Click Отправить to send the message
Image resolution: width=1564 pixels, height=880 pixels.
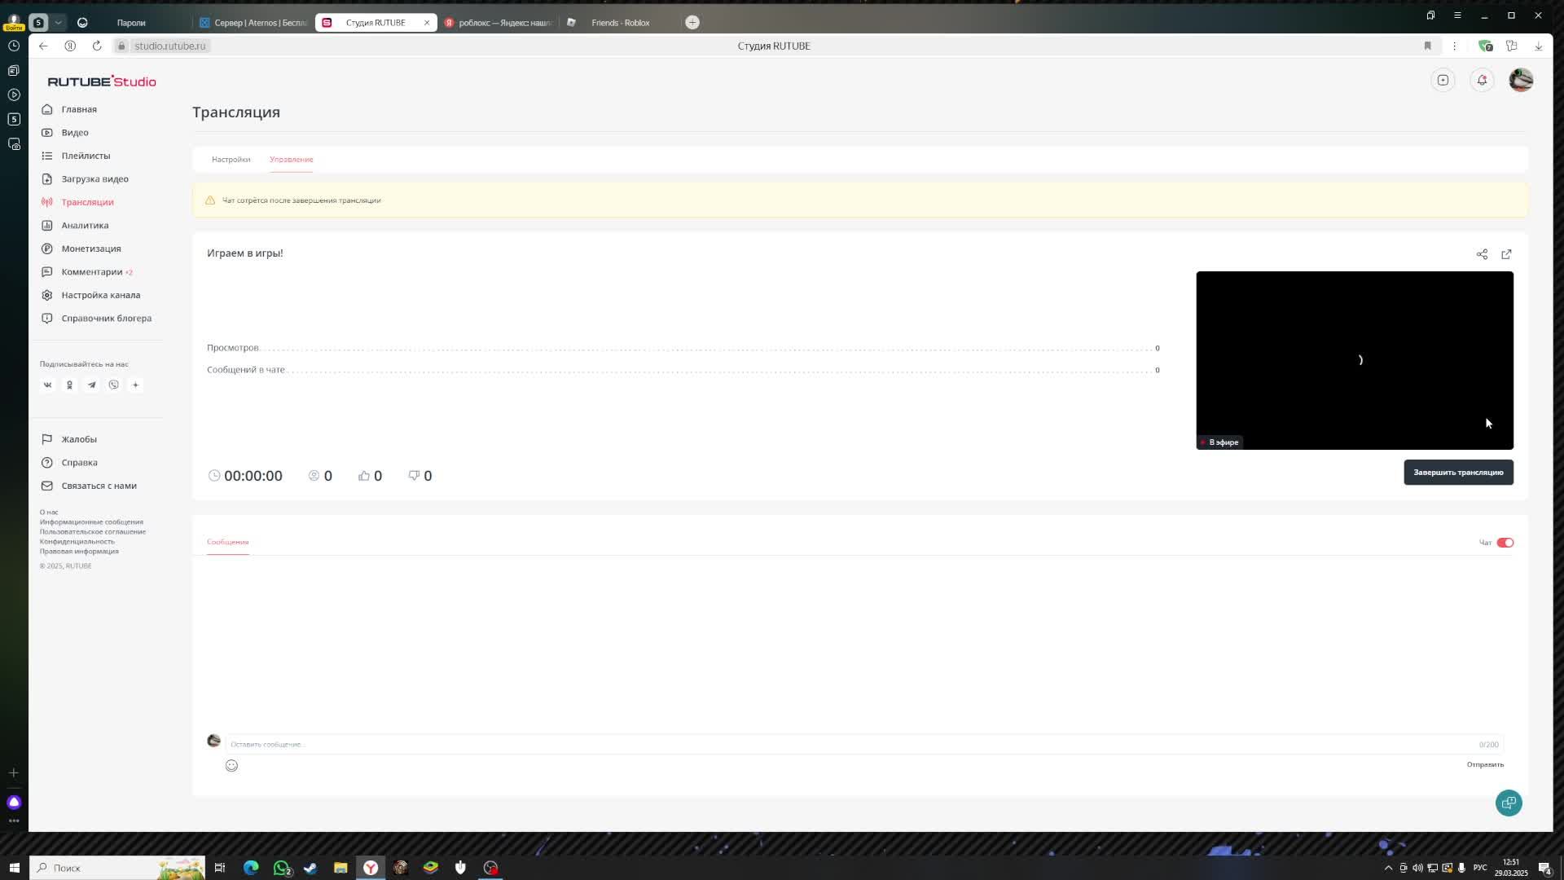click(x=1484, y=764)
